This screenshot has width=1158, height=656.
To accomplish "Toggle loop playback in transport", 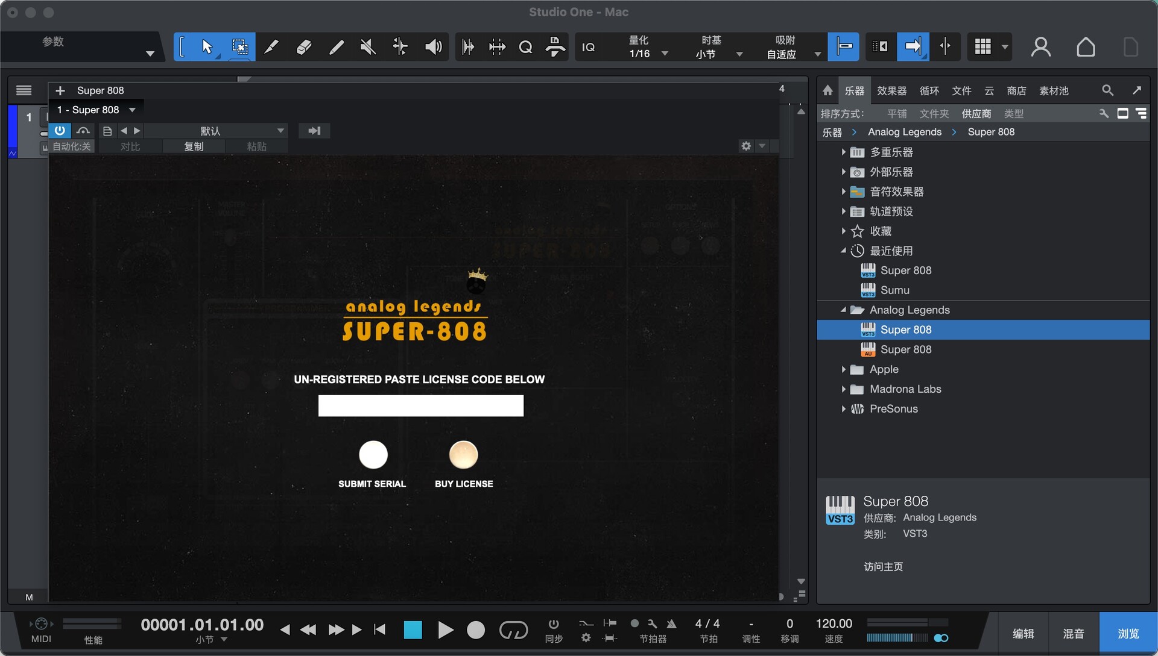I will coord(513,630).
